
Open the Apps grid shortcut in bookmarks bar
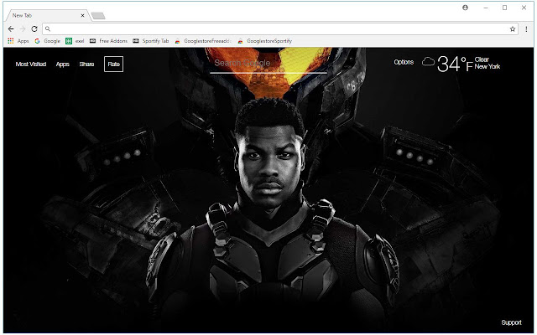click(18, 41)
